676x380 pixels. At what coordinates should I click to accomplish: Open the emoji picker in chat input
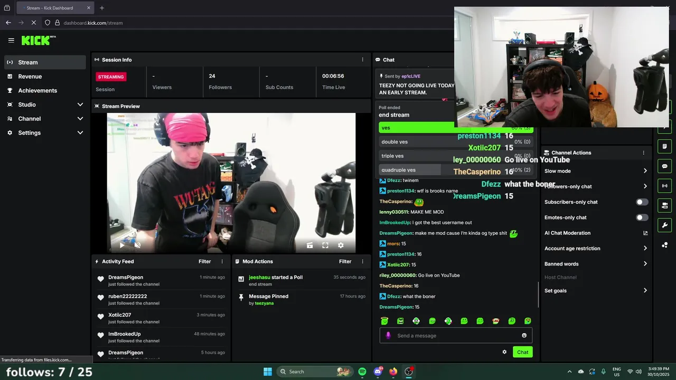524,336
